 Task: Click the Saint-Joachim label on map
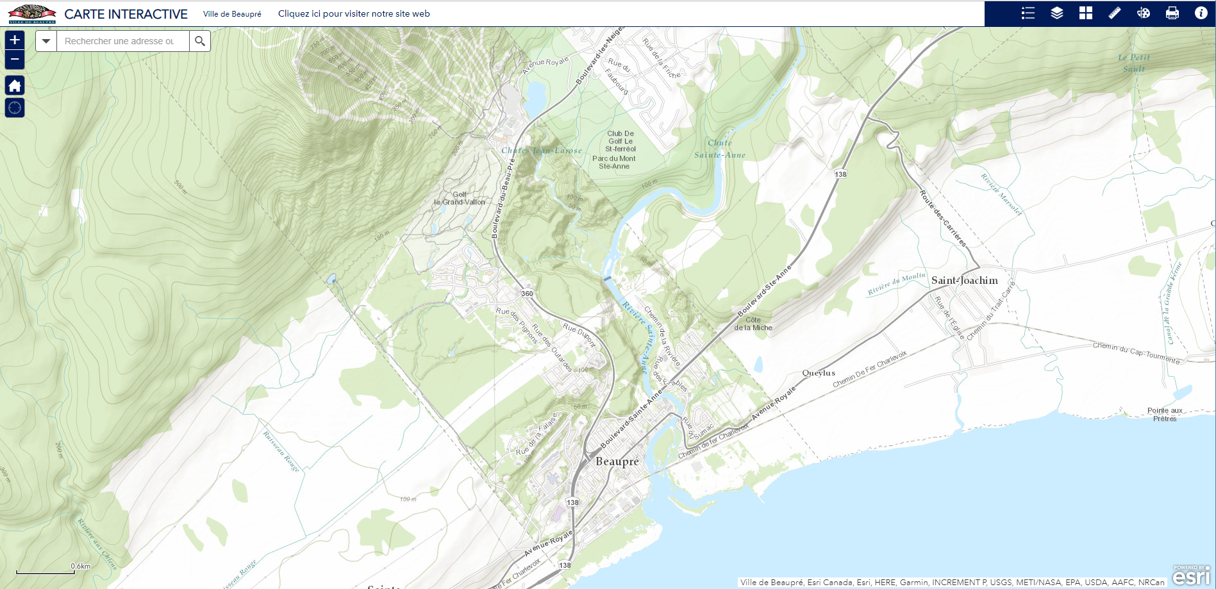(964, 280)
